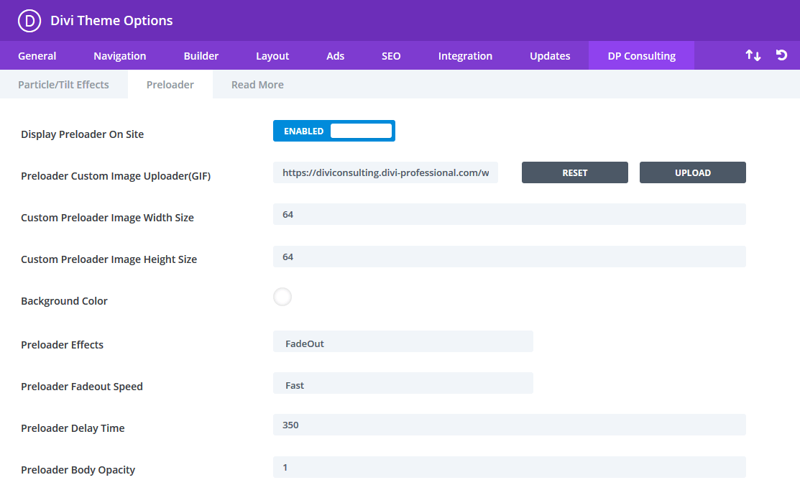Click the 'Preloader Effects' label
This screenshot has width=800, height=503.
(x=63, y=345)
